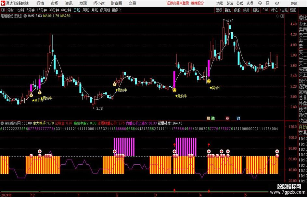The height and width of the screenshot is (197, 307).
Task: Click the MA10: 1.79 indicator value
Action: click(x=51, y=16)
